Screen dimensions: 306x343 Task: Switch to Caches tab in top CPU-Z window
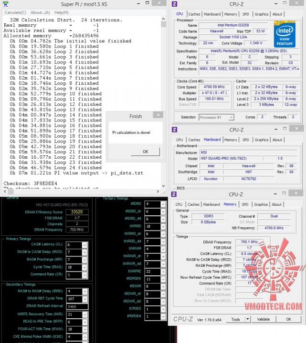click(x=194, y=14)
